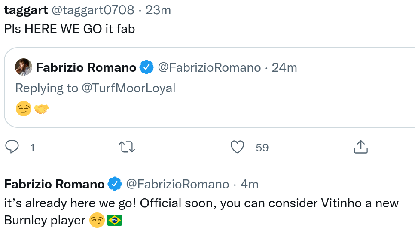
Task: Open the @TurfMoorLoyal mention
Action: point(128,88)
